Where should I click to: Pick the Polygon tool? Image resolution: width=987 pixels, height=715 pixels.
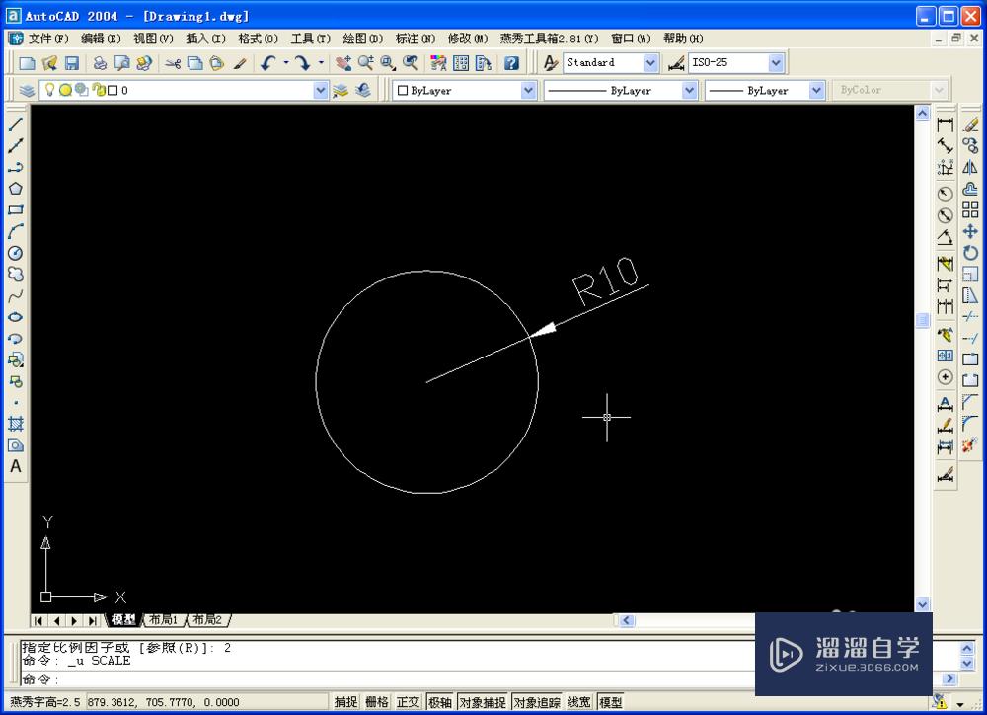(x=15, y=189)
